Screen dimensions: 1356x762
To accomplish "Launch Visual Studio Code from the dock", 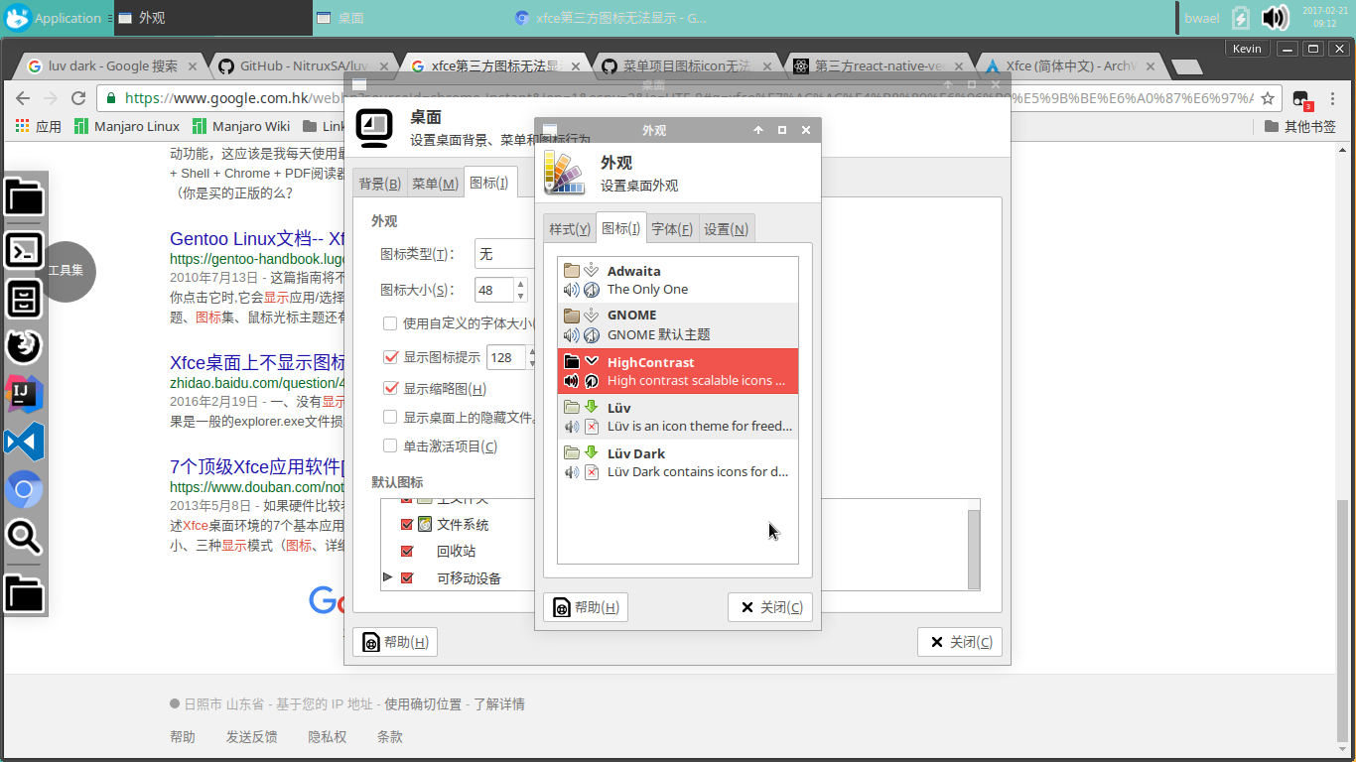I will (x=25, y=442).
